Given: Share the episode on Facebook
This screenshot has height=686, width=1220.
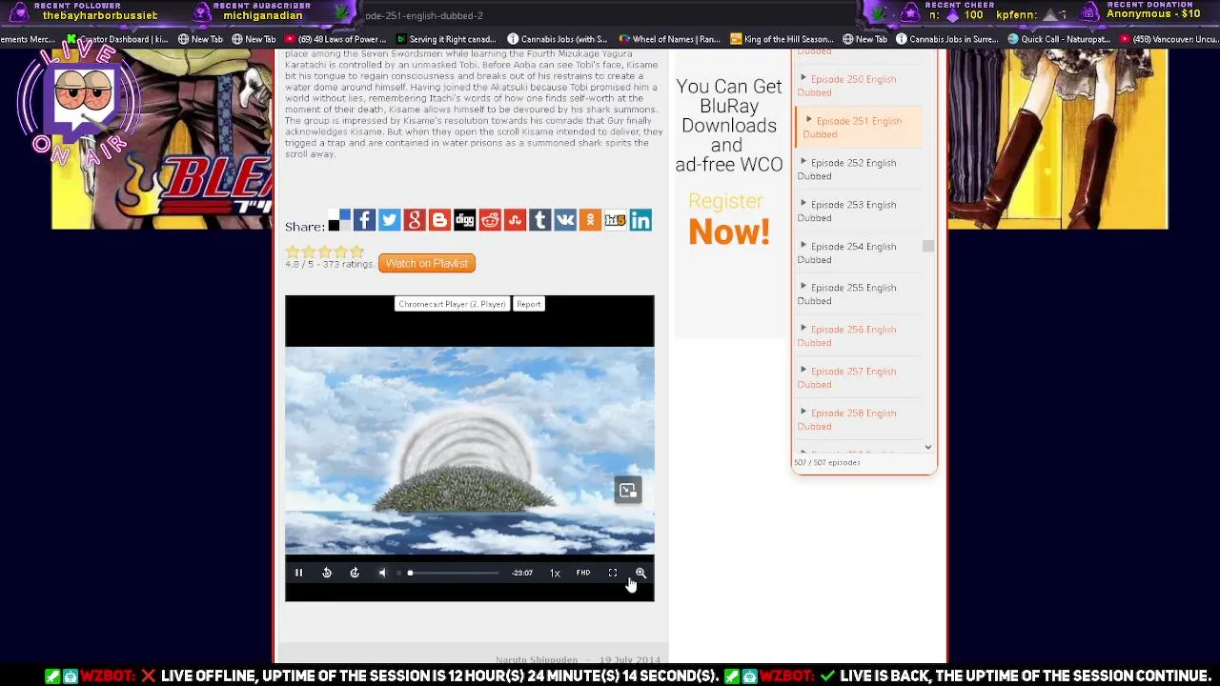Looking at the screenshot, I should tap(364, 221).
